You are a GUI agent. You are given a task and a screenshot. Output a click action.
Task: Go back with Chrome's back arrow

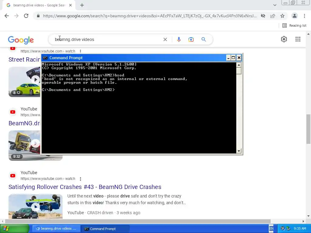(7, 16)
